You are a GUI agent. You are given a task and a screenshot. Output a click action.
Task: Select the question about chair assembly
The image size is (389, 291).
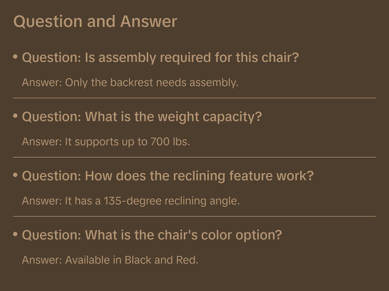160,58
